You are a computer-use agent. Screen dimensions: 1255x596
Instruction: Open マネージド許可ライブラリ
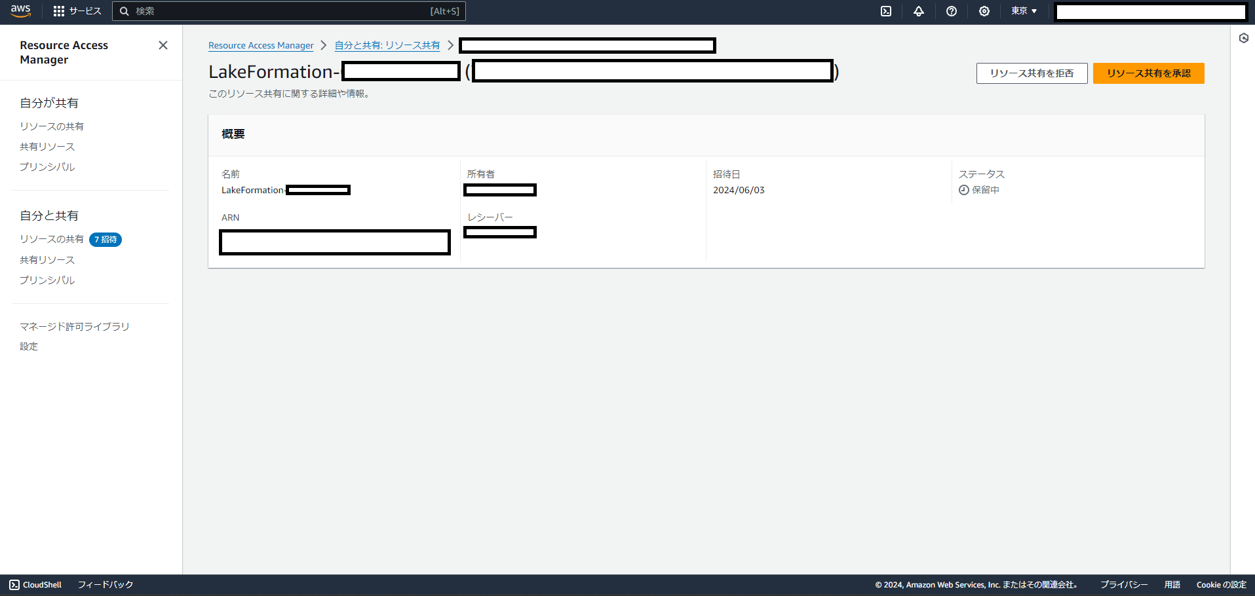(75, 326)
